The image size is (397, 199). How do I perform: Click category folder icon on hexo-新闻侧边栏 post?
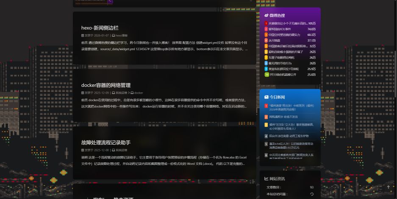(114, 35)
